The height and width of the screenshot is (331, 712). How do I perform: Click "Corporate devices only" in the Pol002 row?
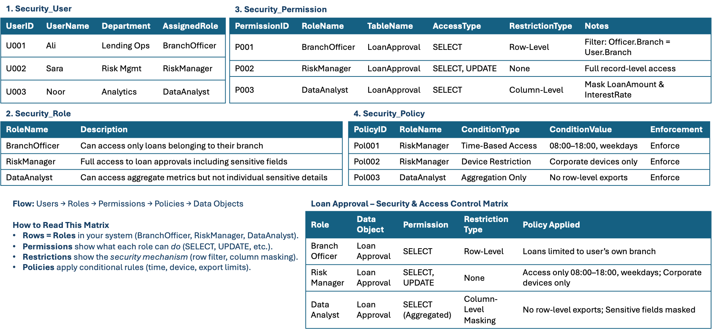593,161
